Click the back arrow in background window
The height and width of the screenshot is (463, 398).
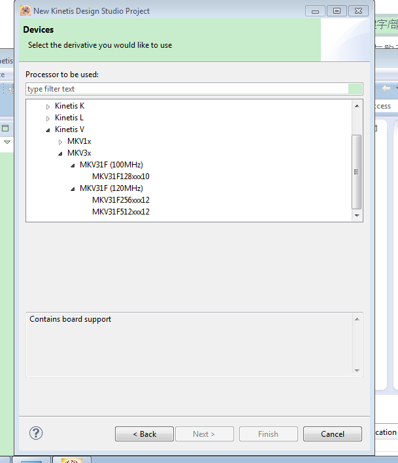coord(386,88)
